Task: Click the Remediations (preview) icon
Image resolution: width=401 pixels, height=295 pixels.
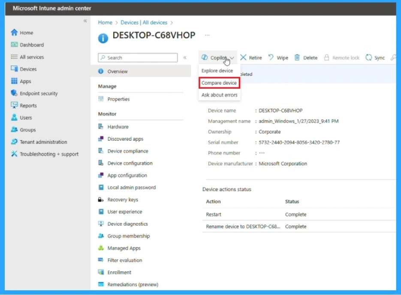Action: [x=101, y=284]
